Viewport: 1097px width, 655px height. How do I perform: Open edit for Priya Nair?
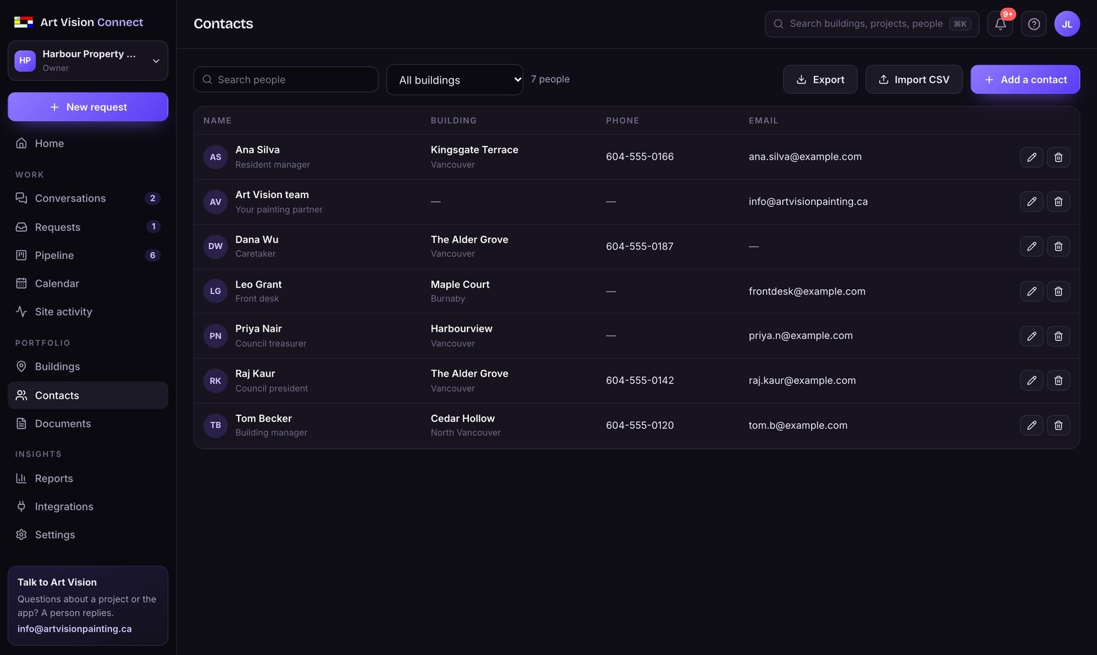[1031, 336]
